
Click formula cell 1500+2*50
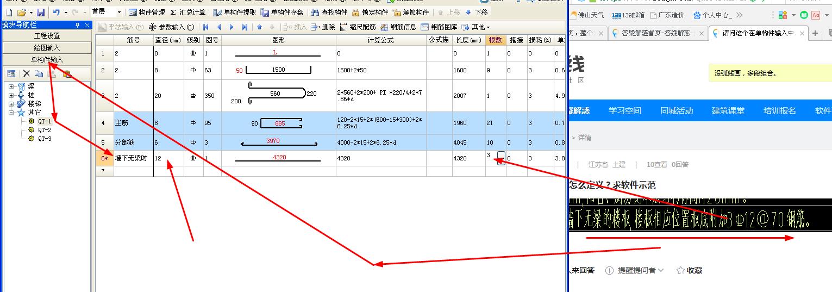381,70
